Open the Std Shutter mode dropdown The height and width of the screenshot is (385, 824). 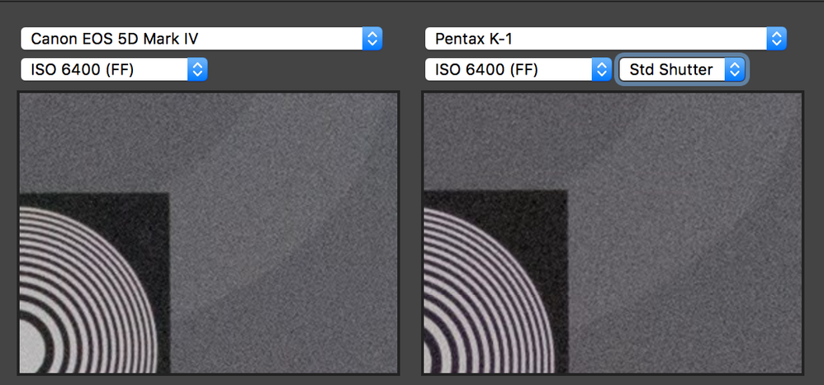pos(671,69)
